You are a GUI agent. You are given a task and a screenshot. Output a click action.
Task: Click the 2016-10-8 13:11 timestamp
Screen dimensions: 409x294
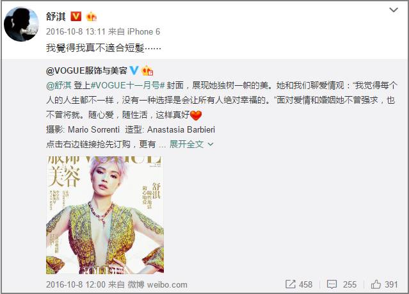(76, 32)
